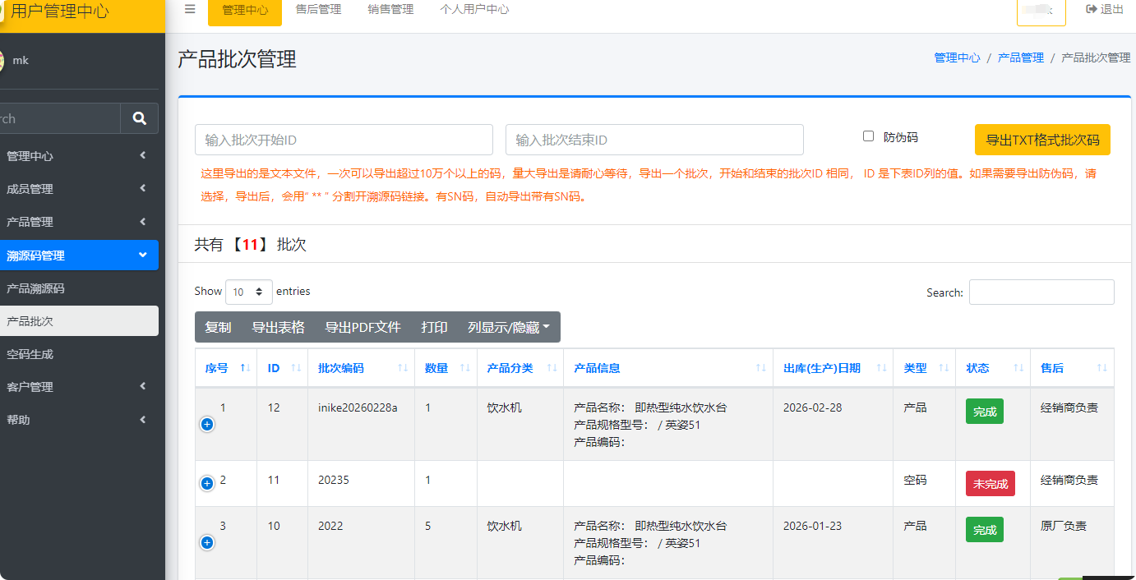Expand 产品管理 sidebar menu

point(79,222)
